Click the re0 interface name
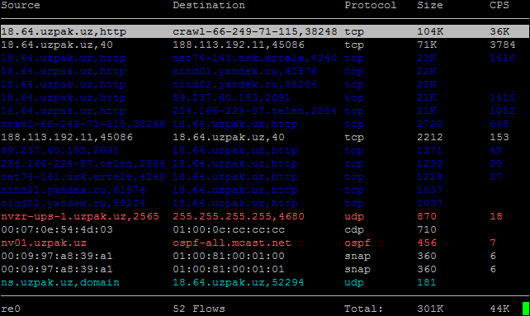The image size is (530, 316). tap(11, 309)
